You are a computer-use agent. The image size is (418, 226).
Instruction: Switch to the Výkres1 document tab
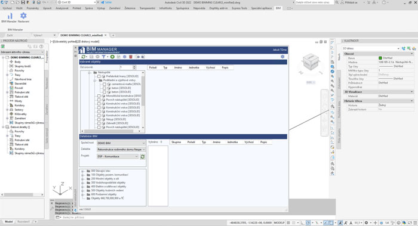(x=38, y=35)
